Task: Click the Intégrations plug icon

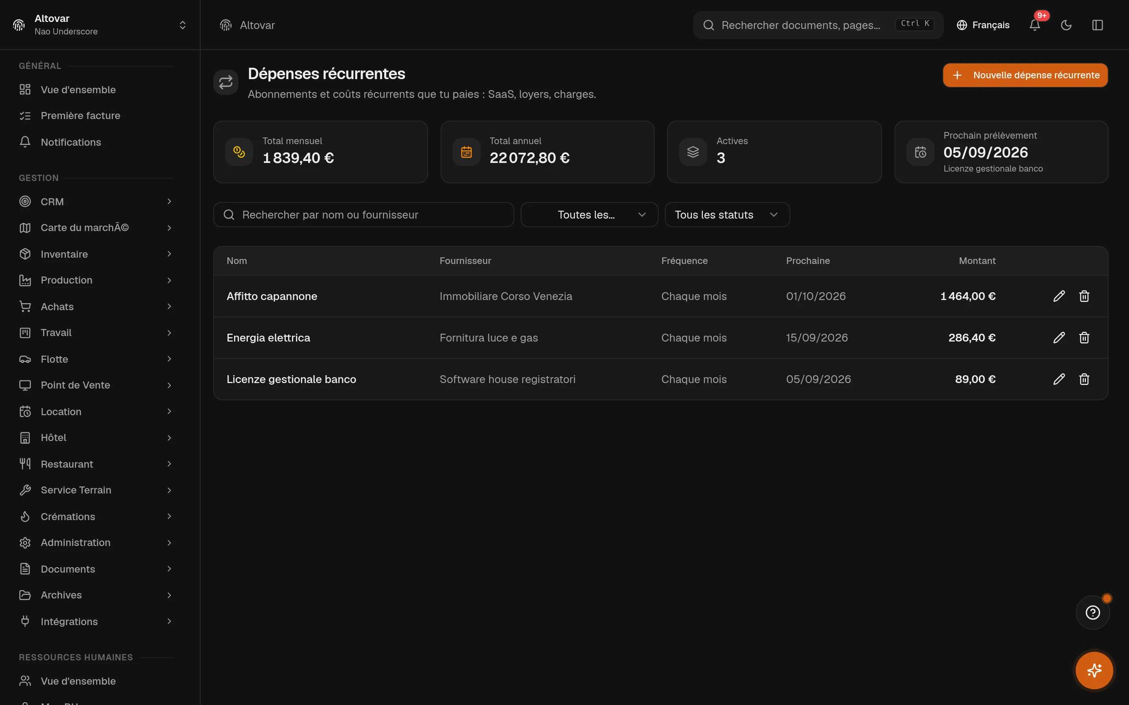Action: (x=25, y=622)
